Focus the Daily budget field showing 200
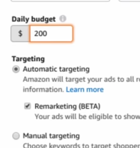140x148 pixels. point(51,34)
